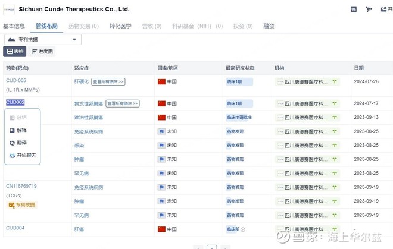Click the institution logo placeholder in 肝癌 row
Image resolution: width=393 pixels, height=249 pixels.
click(280, 229)
